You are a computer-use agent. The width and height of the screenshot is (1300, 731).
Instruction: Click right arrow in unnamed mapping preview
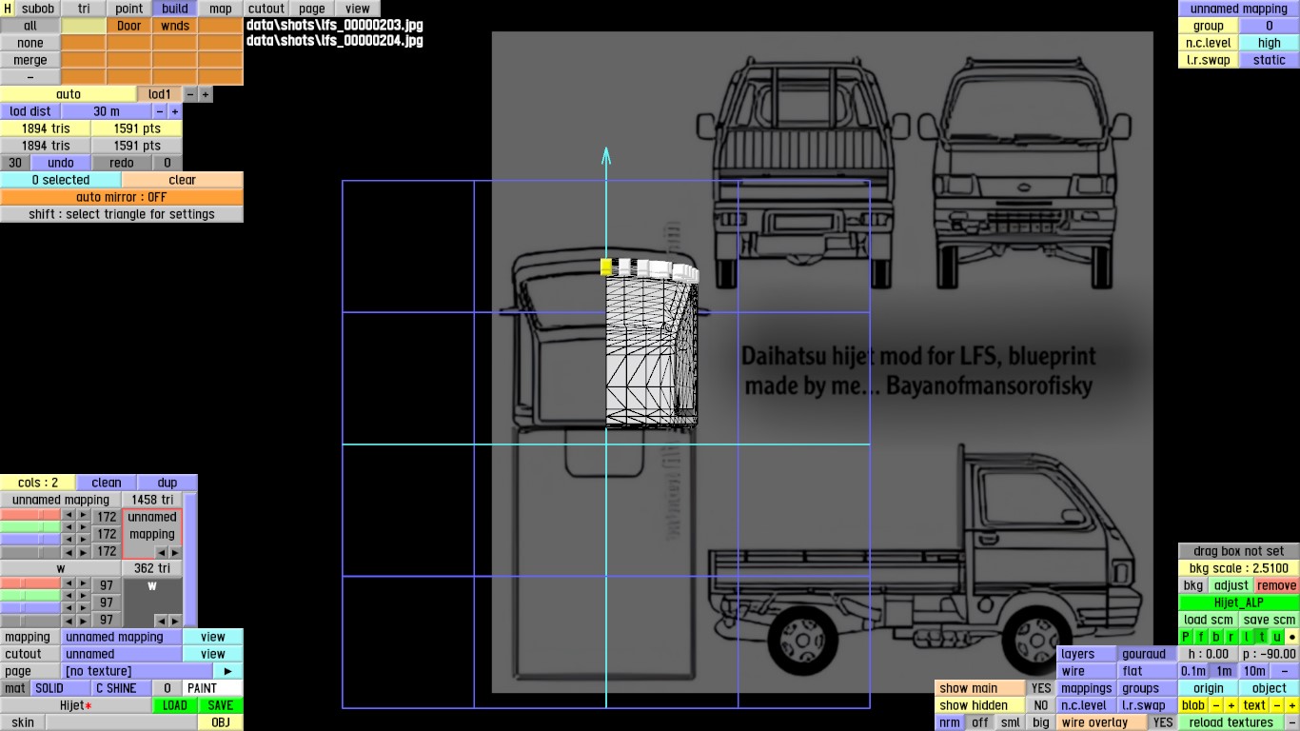(175, 552)
